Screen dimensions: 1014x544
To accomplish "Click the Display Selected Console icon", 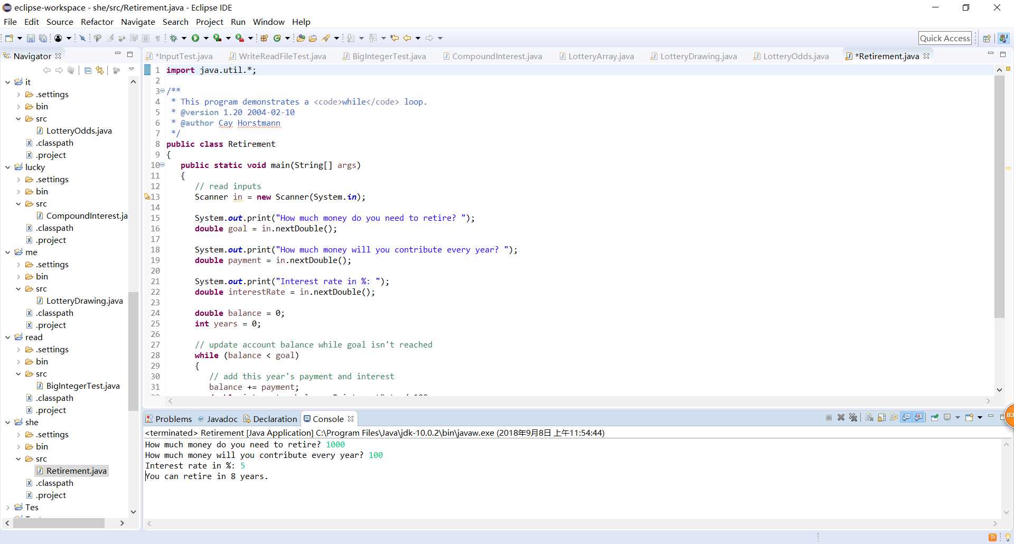I will (x=947, y=417).
